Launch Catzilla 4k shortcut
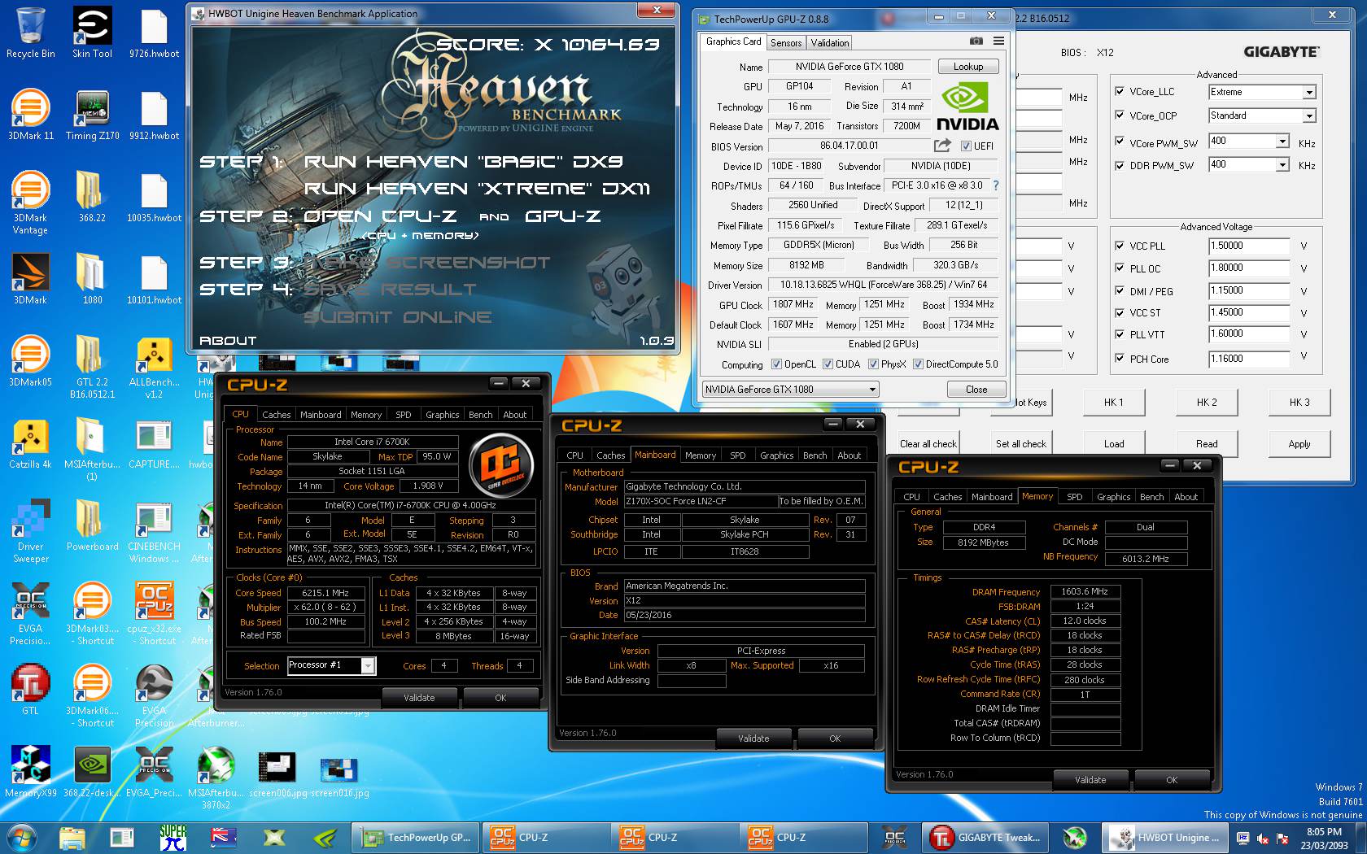 (x=30, y=443)
